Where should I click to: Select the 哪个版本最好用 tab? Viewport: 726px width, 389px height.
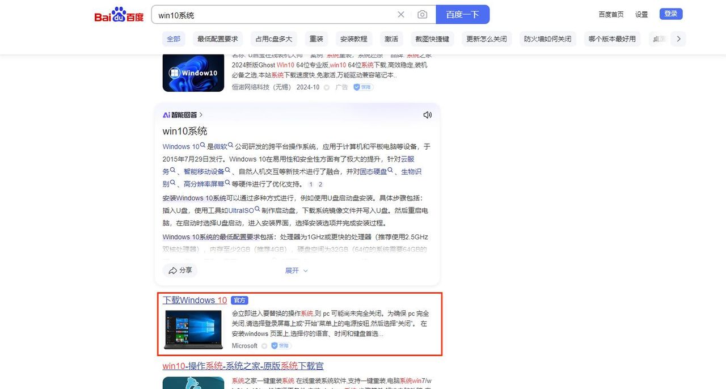(612, 39)
